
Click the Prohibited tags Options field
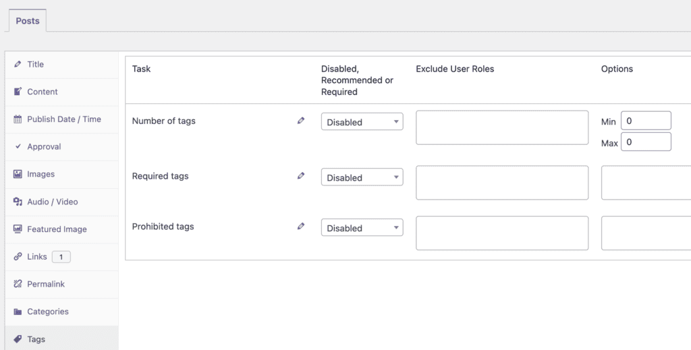(645, 233)
